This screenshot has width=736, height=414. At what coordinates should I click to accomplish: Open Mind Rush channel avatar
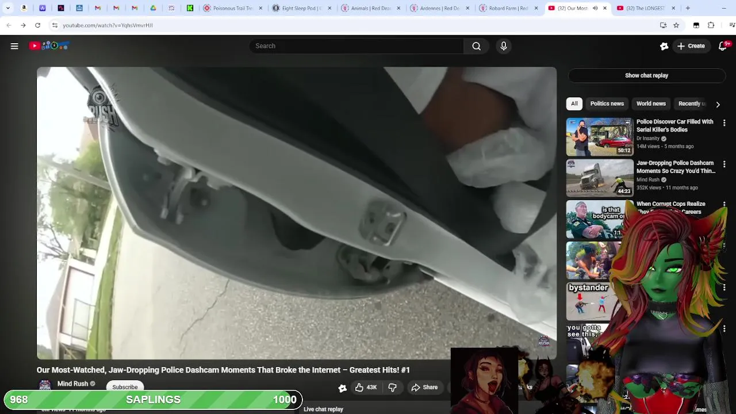[x=45, y=385]
